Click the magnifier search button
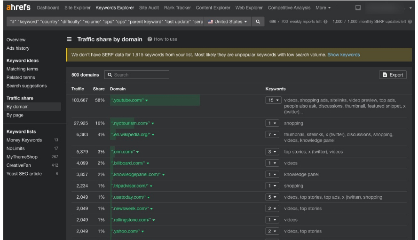This screenshot has height=240, width=418. 258,22
